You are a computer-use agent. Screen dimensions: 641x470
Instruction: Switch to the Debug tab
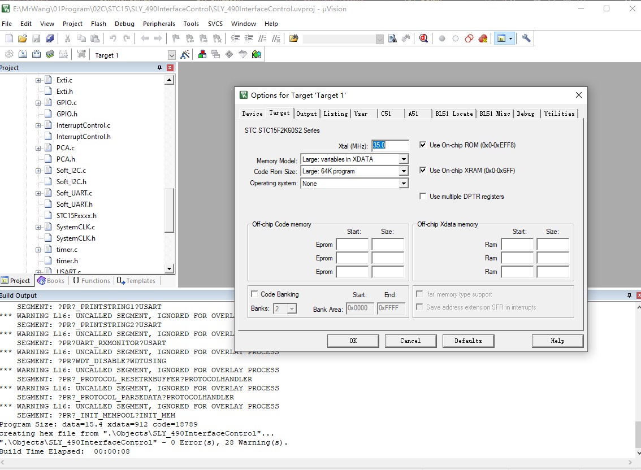point(525,114)
